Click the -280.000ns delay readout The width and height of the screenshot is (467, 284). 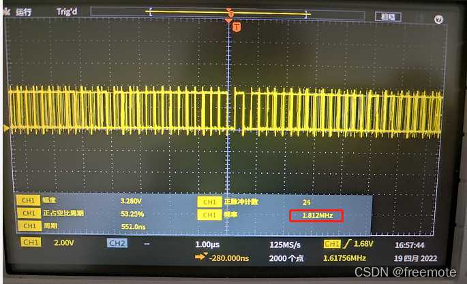coord(229,258)
